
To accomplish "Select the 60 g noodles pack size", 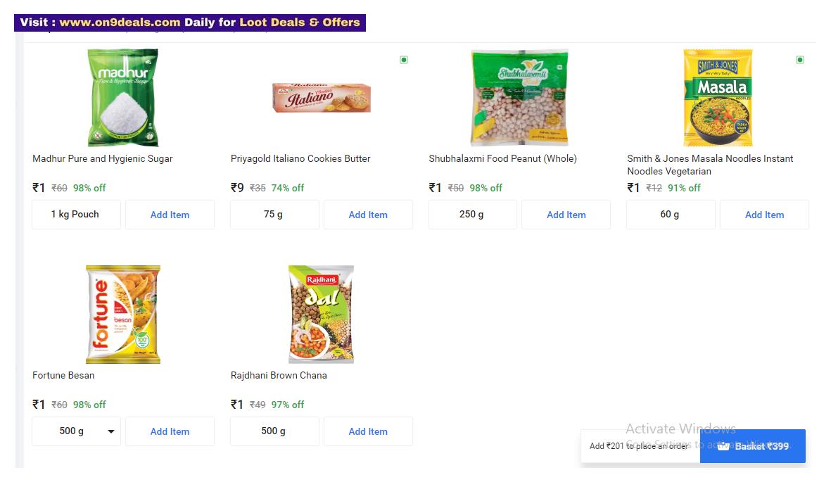I will click(671, 215).
